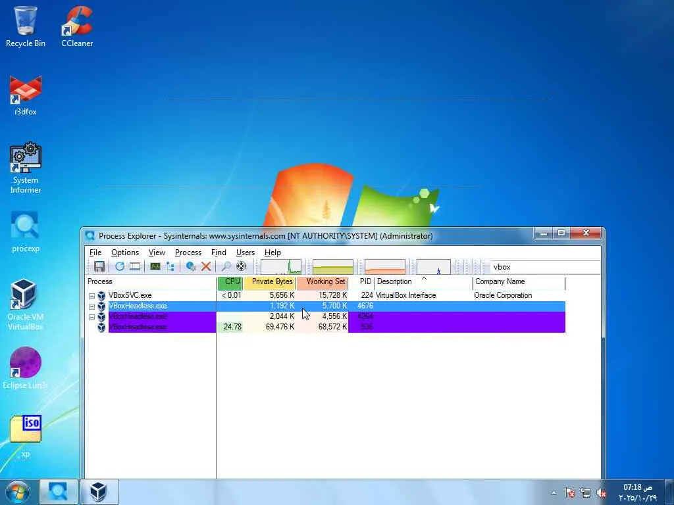This screenshot has height=505, width=674.
Task: Open the Options menu
Action: [x=125, y=252]
